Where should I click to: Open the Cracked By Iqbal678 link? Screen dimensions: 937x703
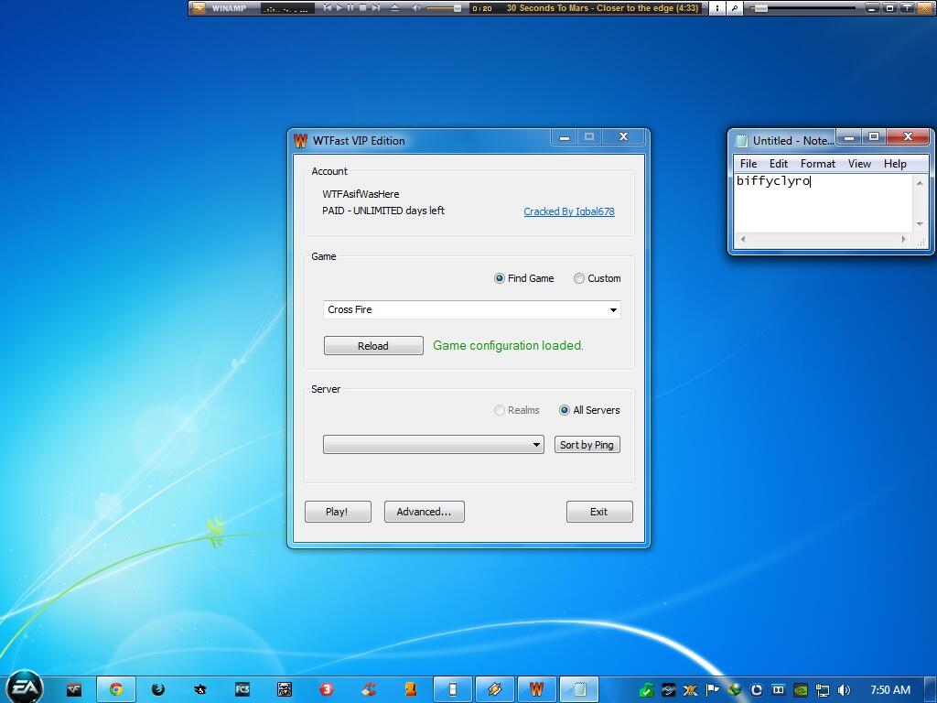pos(569,211)
